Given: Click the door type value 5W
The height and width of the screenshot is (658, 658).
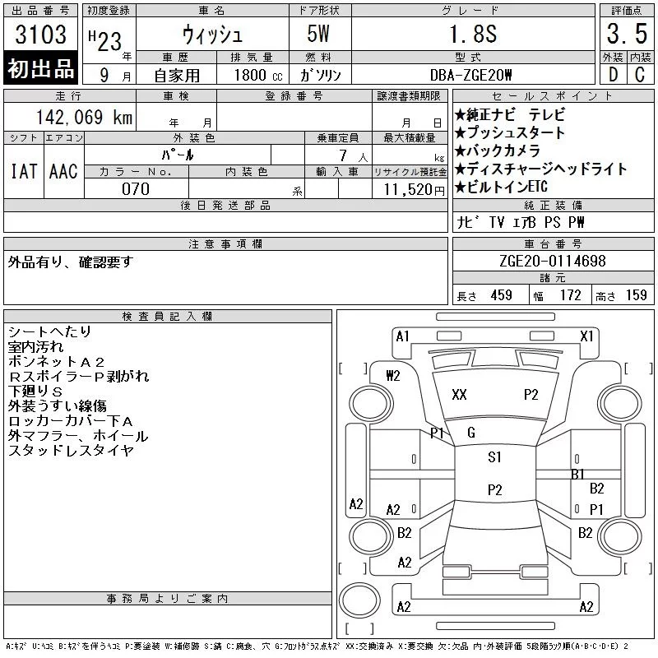Looking at the screenshot, I should (318, 34).
